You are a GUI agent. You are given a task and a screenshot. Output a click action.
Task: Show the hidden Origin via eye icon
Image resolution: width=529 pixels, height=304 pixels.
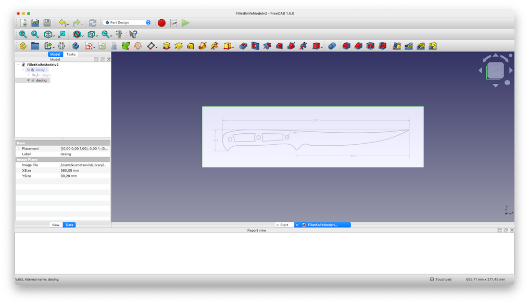(34, 75)
